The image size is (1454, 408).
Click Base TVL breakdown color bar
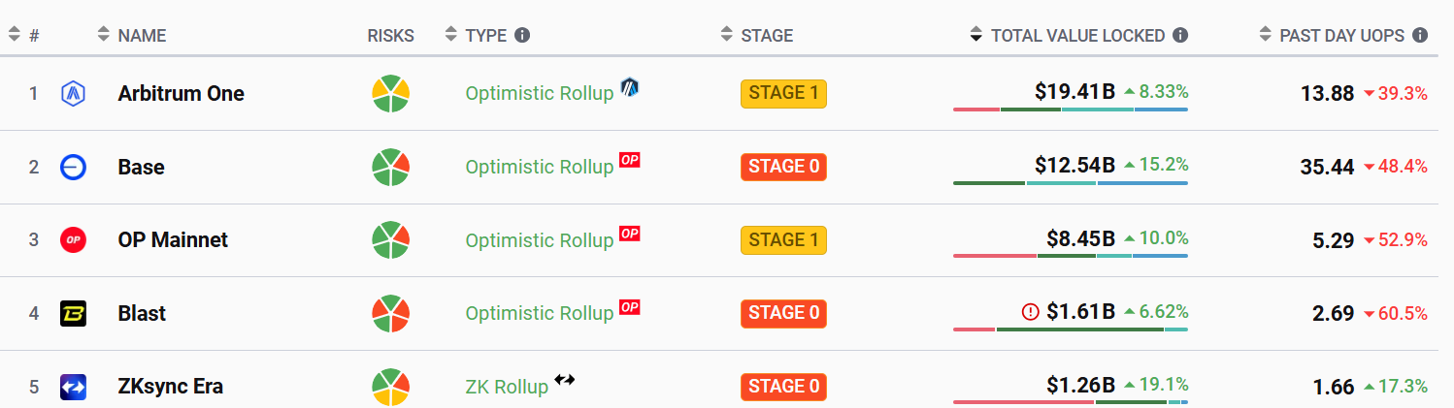tap(1070, 183)
